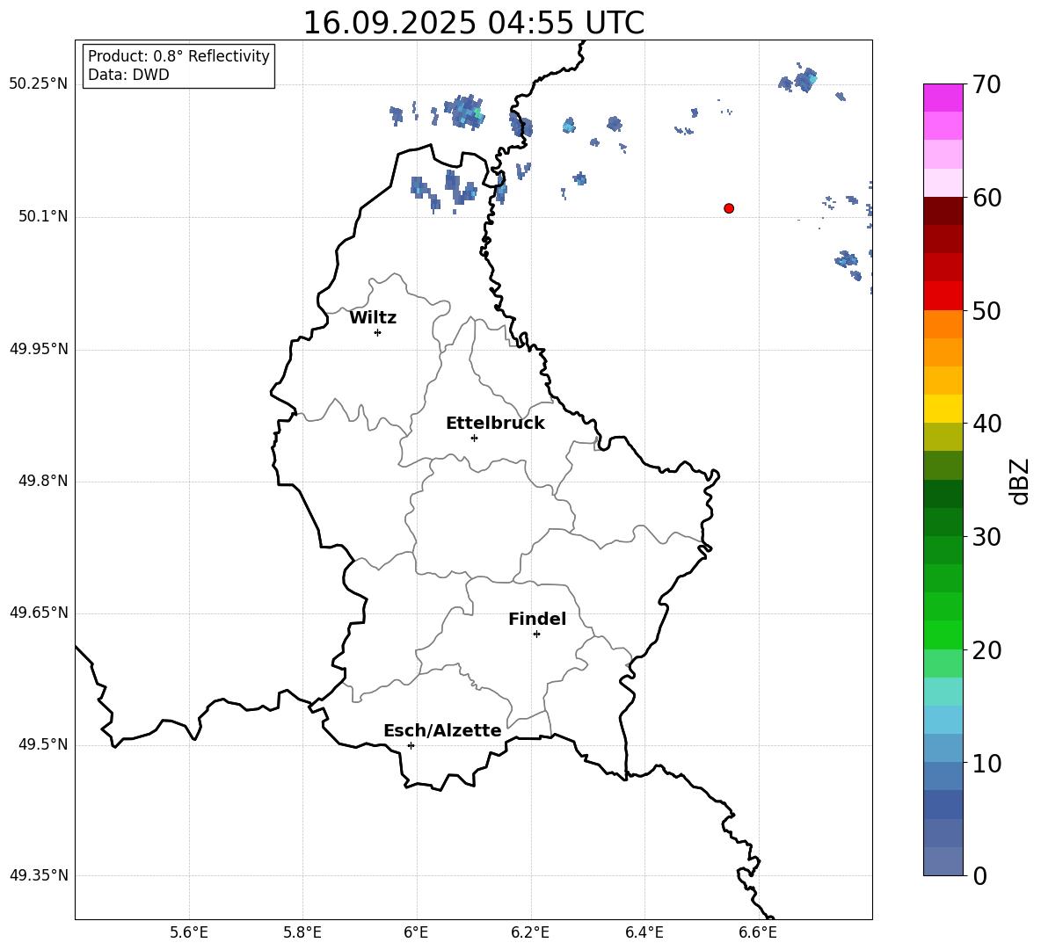This screenshot has width=1041, height=950.
Task: Click the 49.65°N latitude tick label
Action: pos(39,613)
